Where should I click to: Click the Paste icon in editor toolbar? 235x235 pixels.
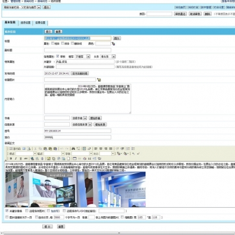point(45,149)
